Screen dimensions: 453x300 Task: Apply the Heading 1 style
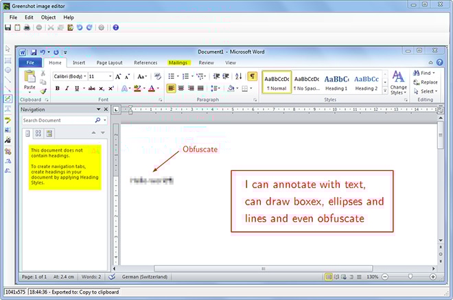[x=336, y=82]
